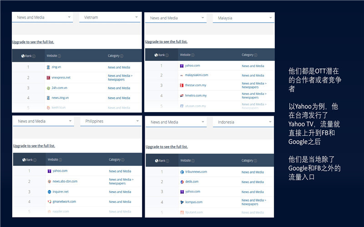364x227 pixels.
Task: Expand the Philippines country dropdown
Action: pos(111,121)
